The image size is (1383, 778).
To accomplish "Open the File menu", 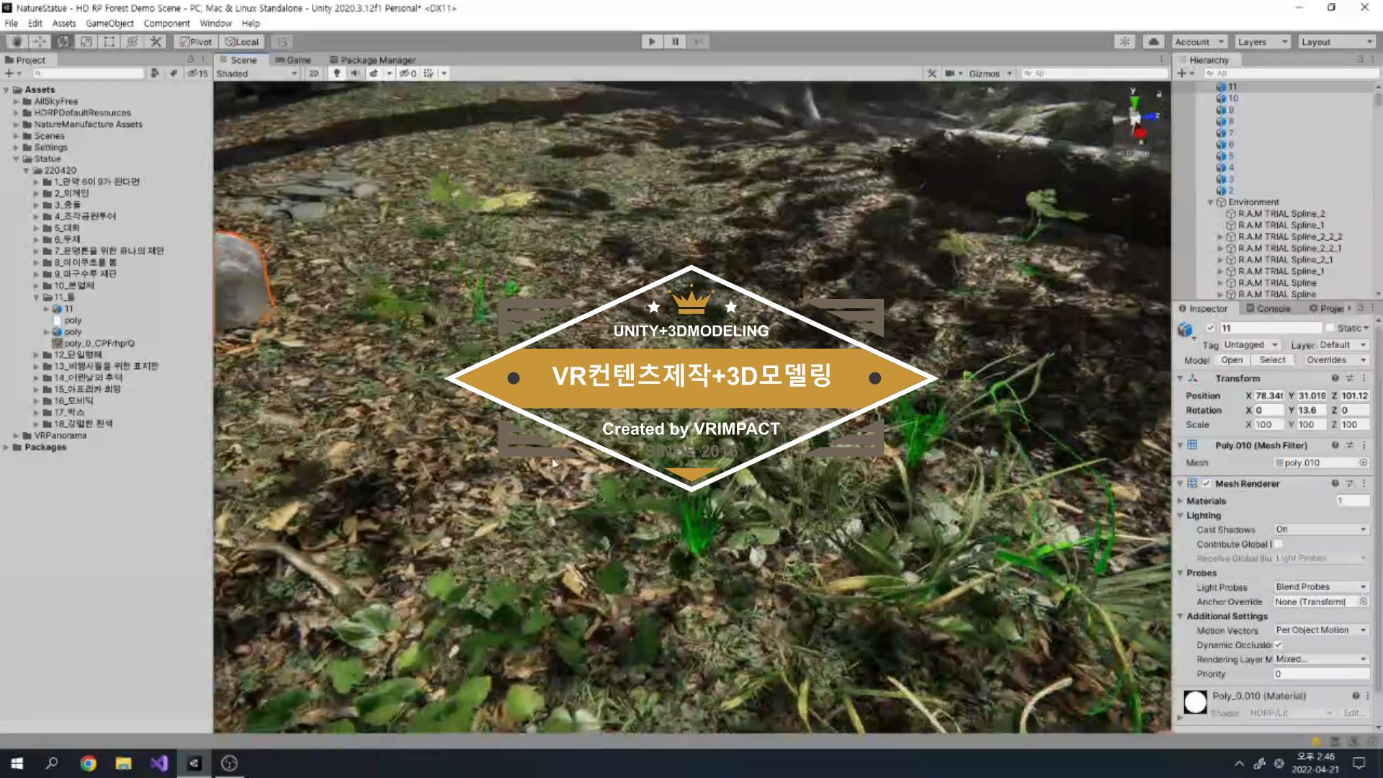I will [12, 23].
